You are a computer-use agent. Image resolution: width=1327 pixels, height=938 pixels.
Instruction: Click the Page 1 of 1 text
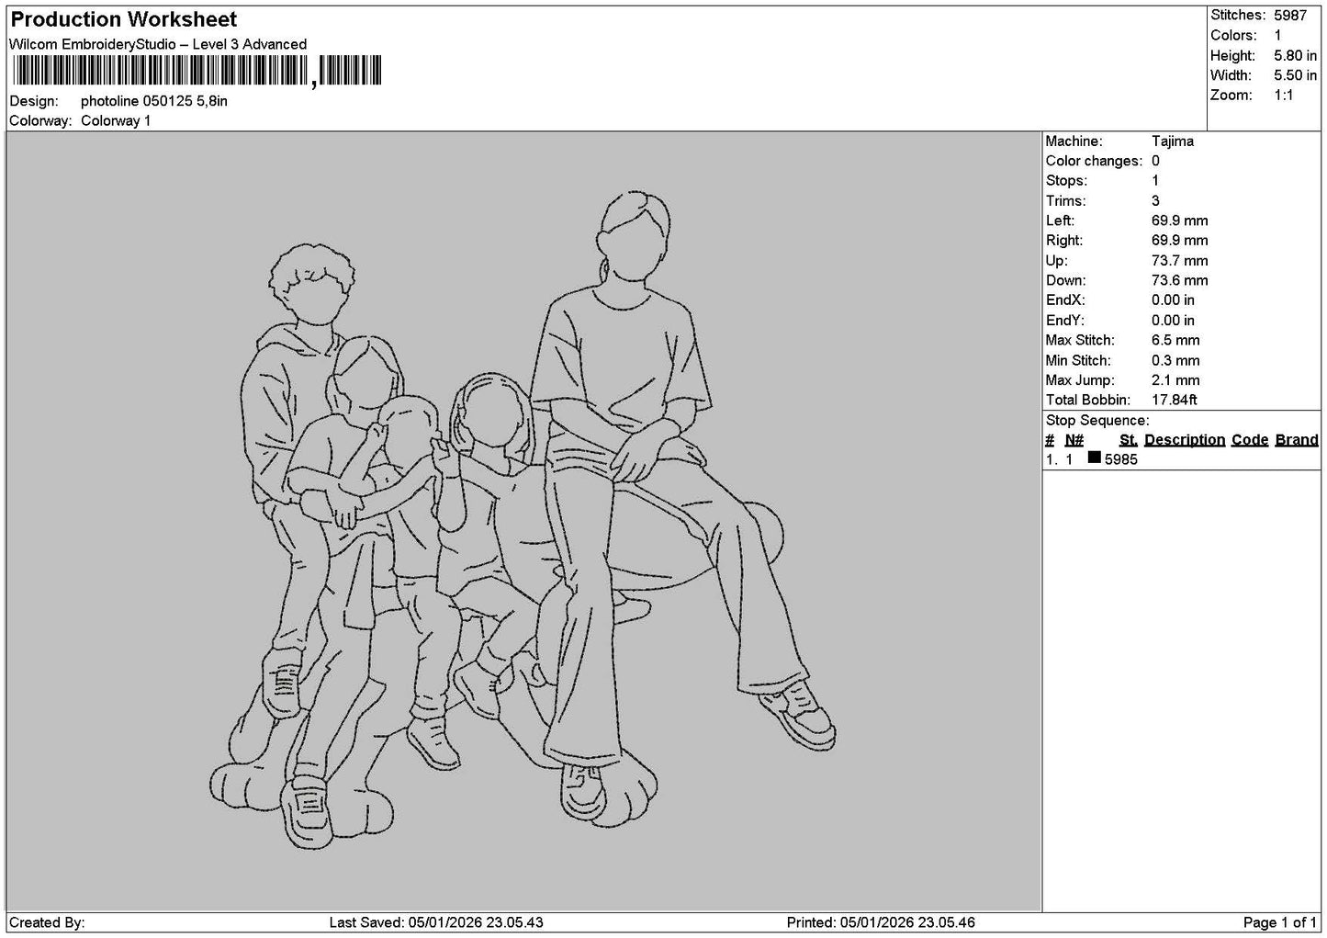pyautogui.click(x=1280, y=922)
